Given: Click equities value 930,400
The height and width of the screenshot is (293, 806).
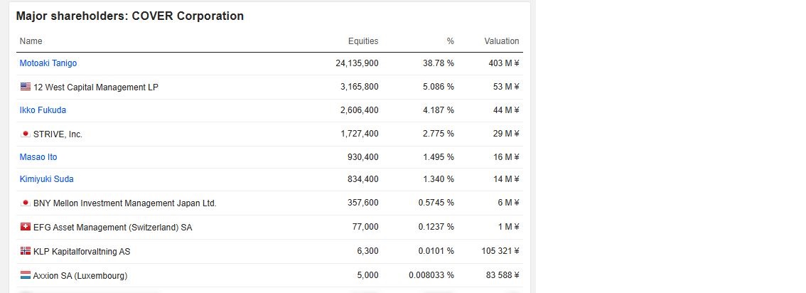Looking at the screenshot, I should coord(363,156).
